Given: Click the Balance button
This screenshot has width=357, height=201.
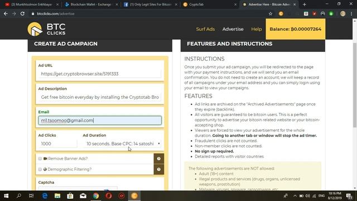Looking at the screenshot, I should [x=295, y=29].
